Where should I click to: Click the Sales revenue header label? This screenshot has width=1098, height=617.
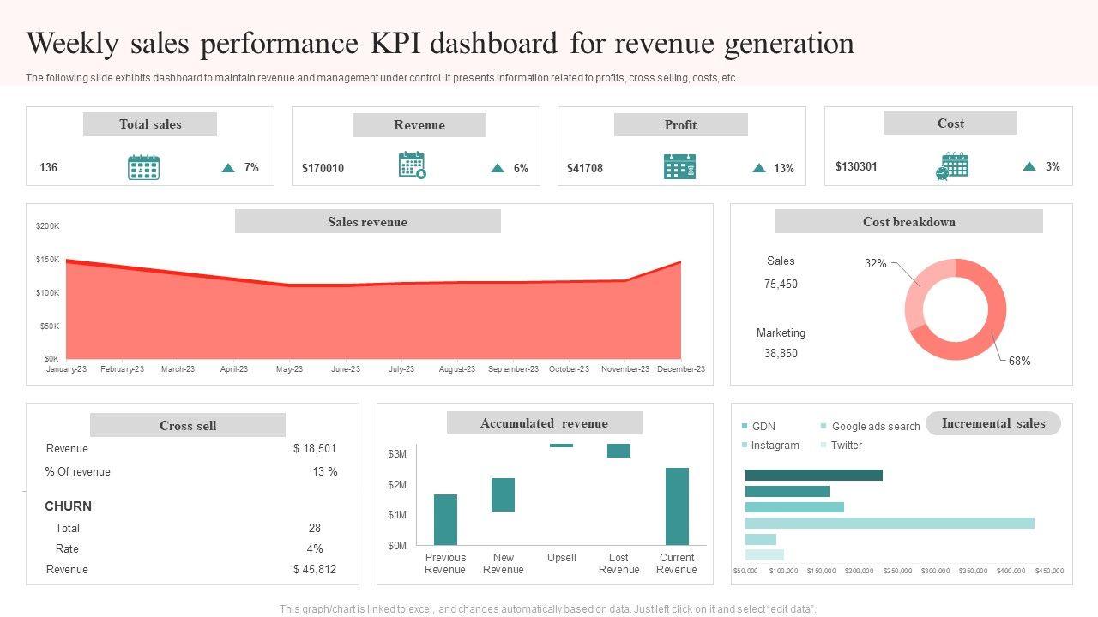[367, 222]
